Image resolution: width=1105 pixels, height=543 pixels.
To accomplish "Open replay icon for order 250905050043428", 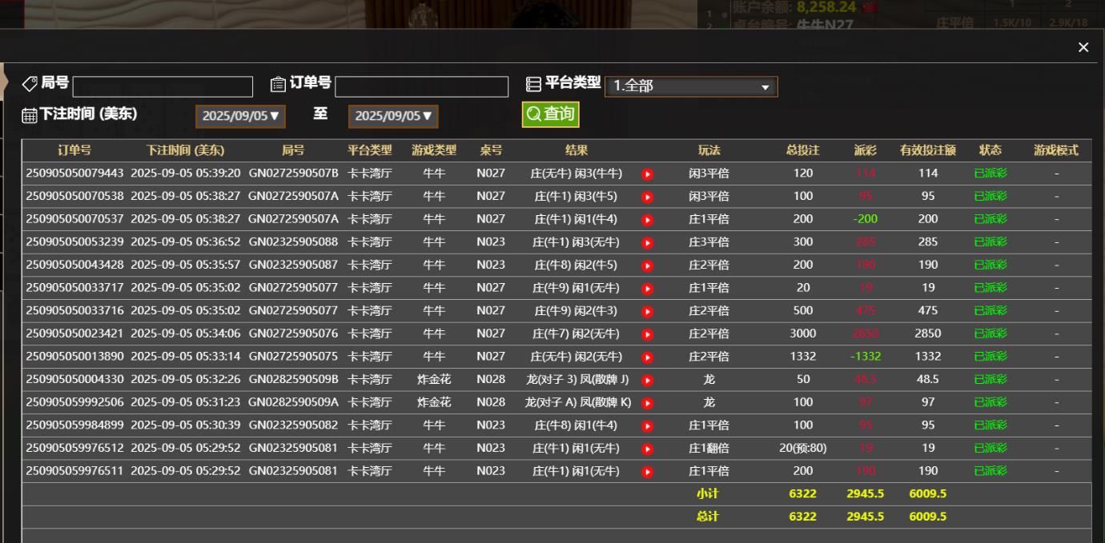I will (647, 266).
